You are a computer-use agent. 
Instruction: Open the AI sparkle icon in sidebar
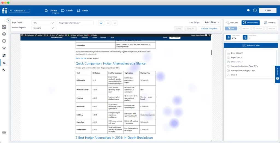tap(4, 70)
